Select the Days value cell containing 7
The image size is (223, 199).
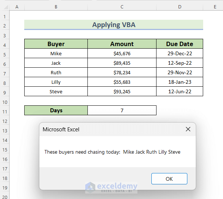(122, 110)
